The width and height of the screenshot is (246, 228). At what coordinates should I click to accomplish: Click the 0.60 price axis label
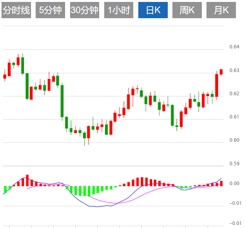[234, 140]
